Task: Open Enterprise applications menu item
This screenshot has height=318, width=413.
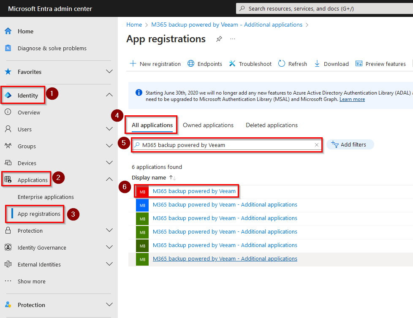Action: (46, 197)
